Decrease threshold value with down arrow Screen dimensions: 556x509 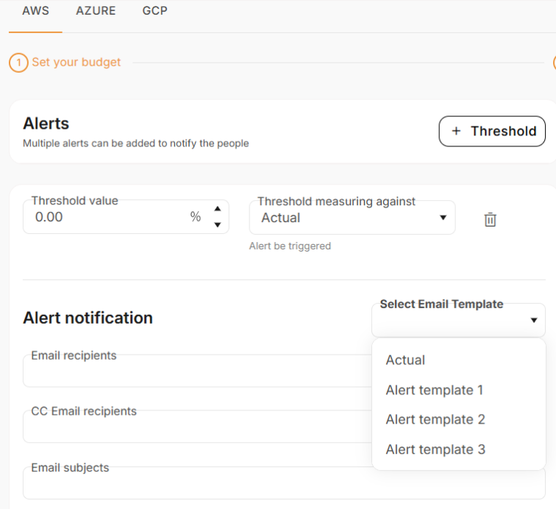[x=217, y=224]
